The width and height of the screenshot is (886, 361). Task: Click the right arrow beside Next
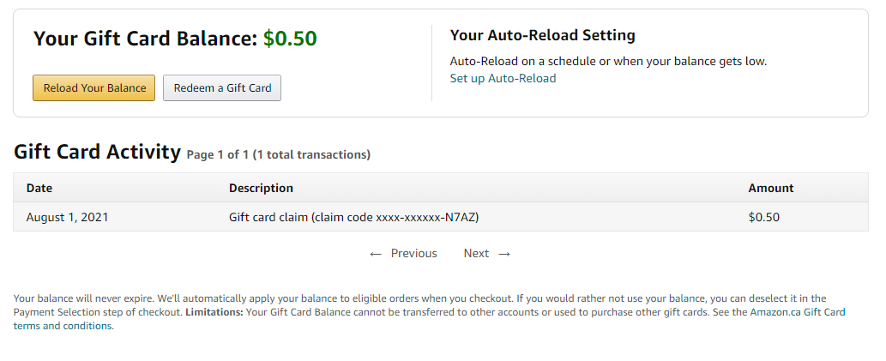pyautogui.click(x=504, y=254)
